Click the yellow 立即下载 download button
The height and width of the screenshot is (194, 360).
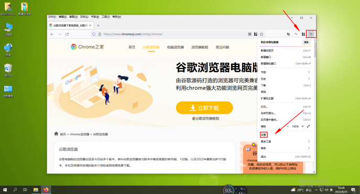pyautogui.click(x=204, y=108)
